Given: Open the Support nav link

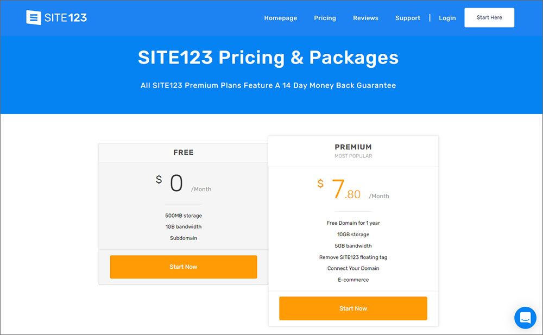Looking at the screenshot, I should pyautogui.click(x=408, y=18).
